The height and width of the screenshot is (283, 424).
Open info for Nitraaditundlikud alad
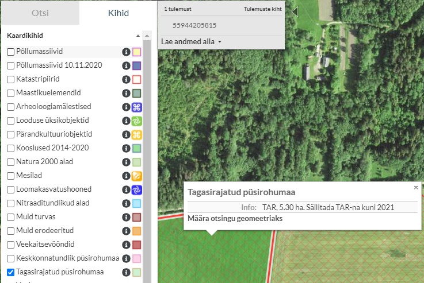[126, 203]
